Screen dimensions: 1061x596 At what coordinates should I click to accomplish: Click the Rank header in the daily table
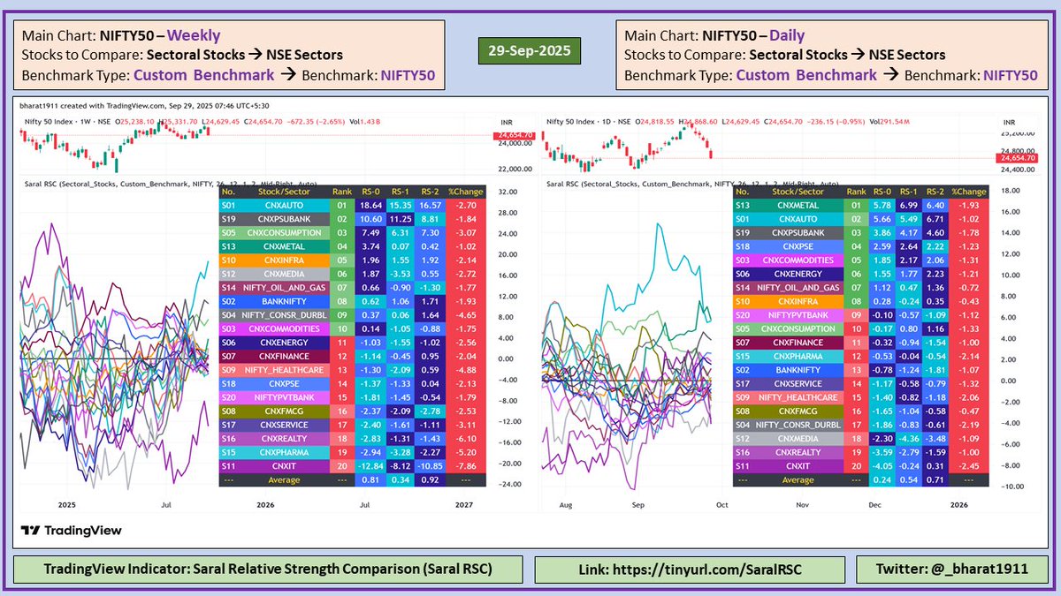click(x=855, y=191)
